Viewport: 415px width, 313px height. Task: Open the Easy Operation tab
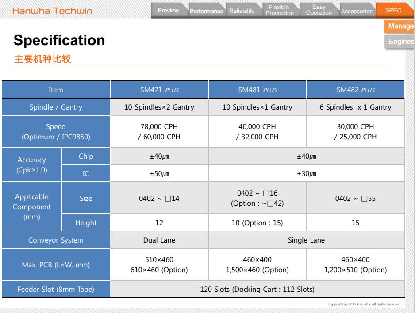click(x=319, y=10)
